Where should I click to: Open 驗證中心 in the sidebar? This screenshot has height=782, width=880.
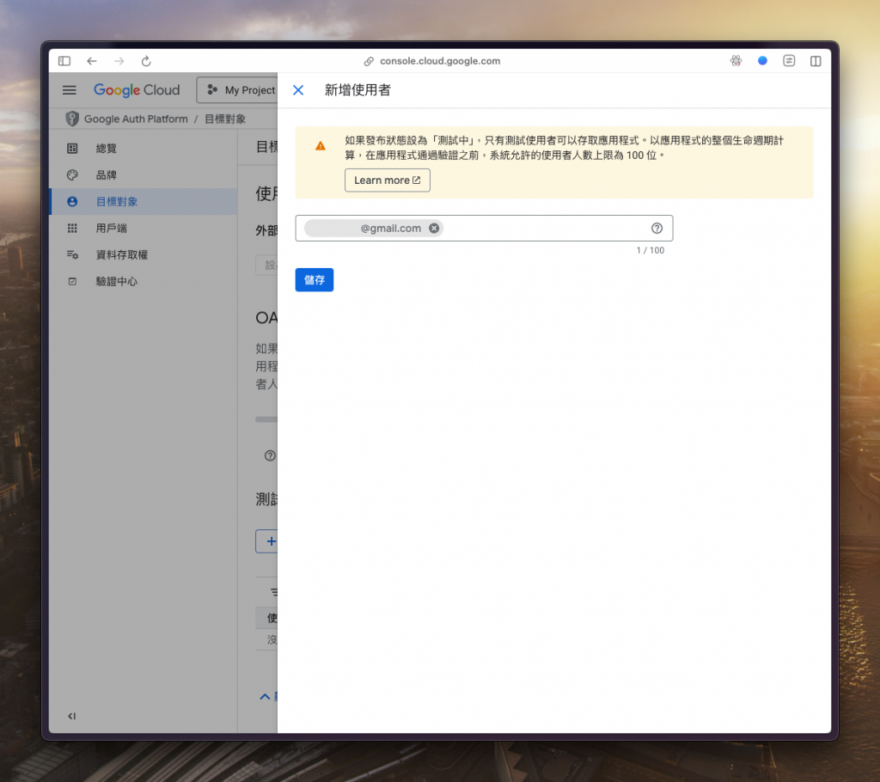coord(144,281)
